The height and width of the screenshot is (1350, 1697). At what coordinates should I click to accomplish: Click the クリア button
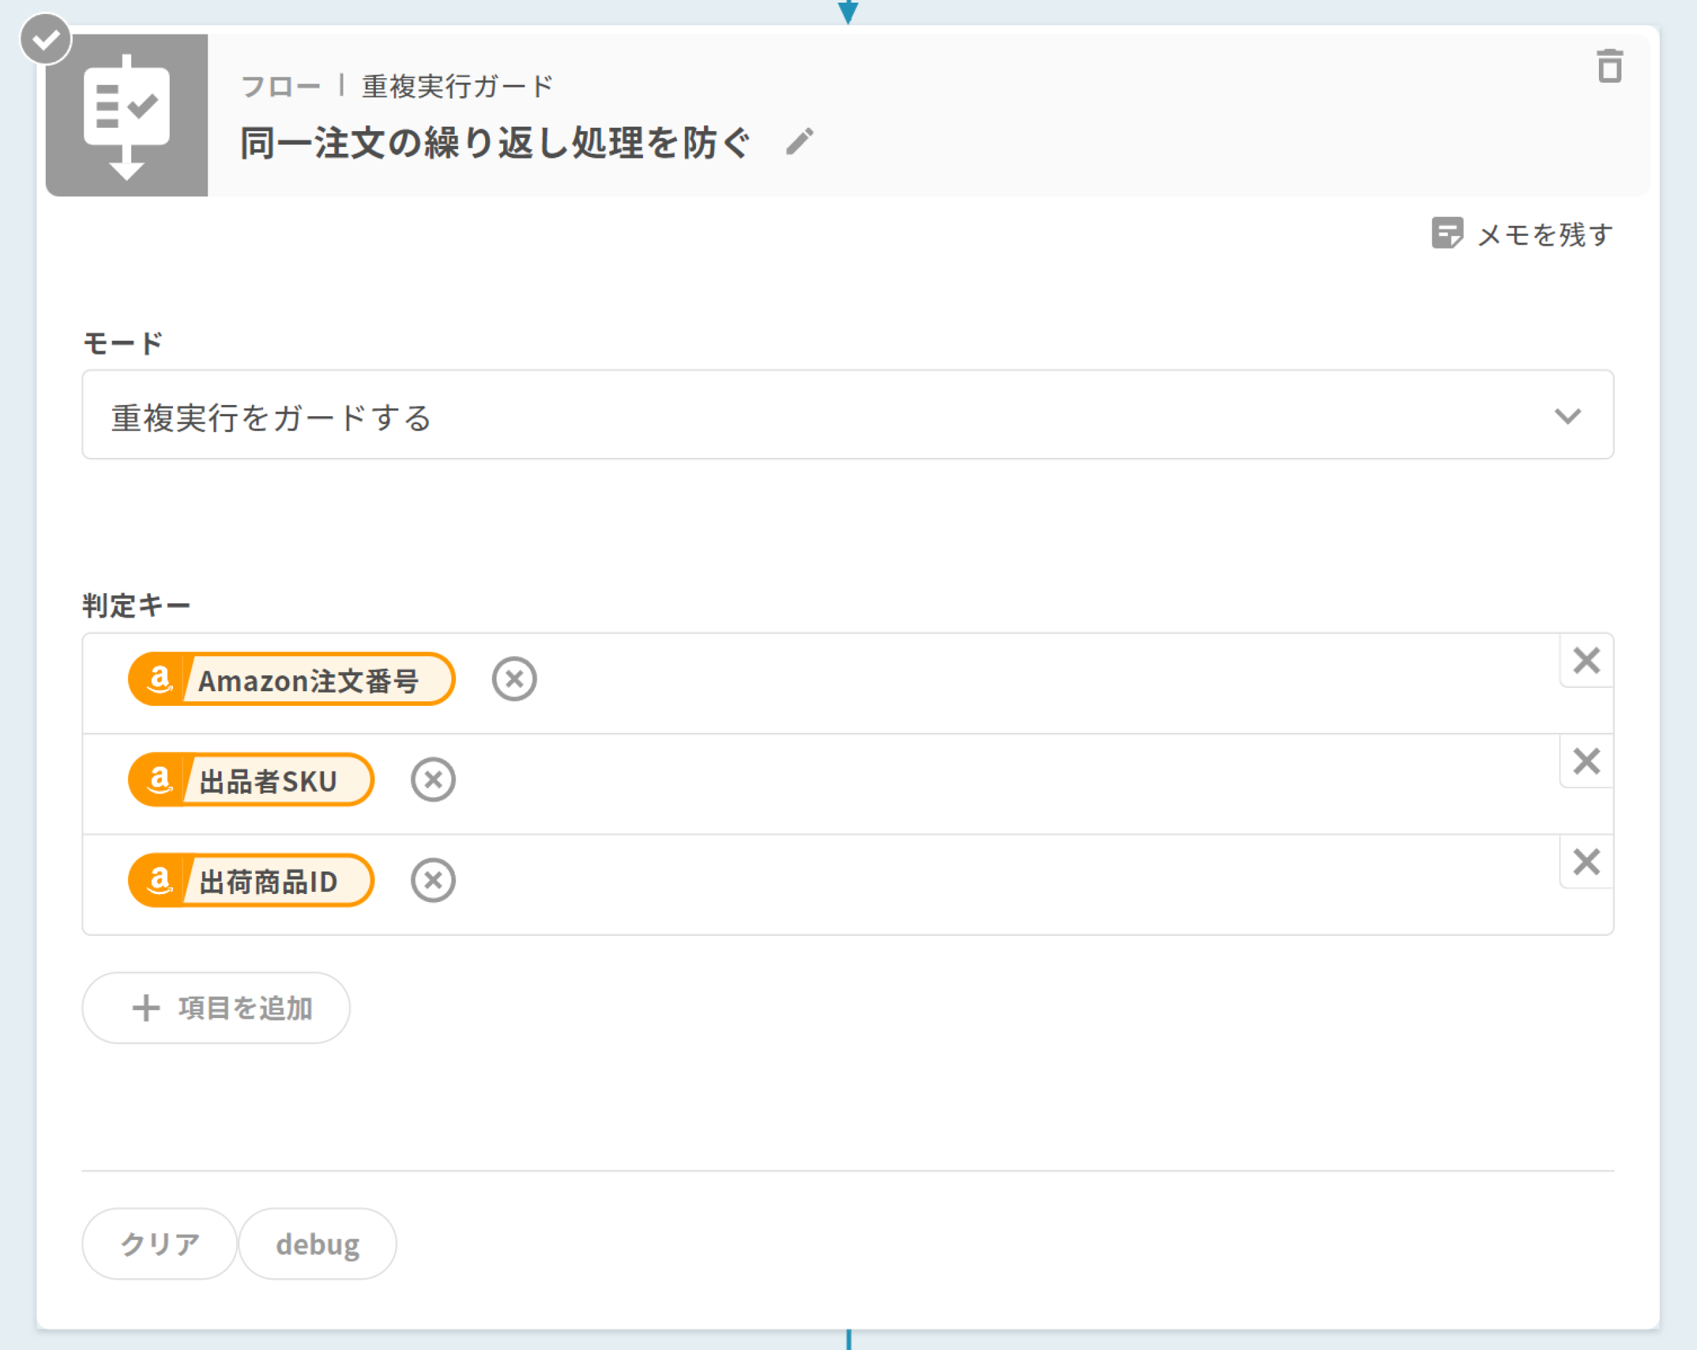tap(160, 1244)
